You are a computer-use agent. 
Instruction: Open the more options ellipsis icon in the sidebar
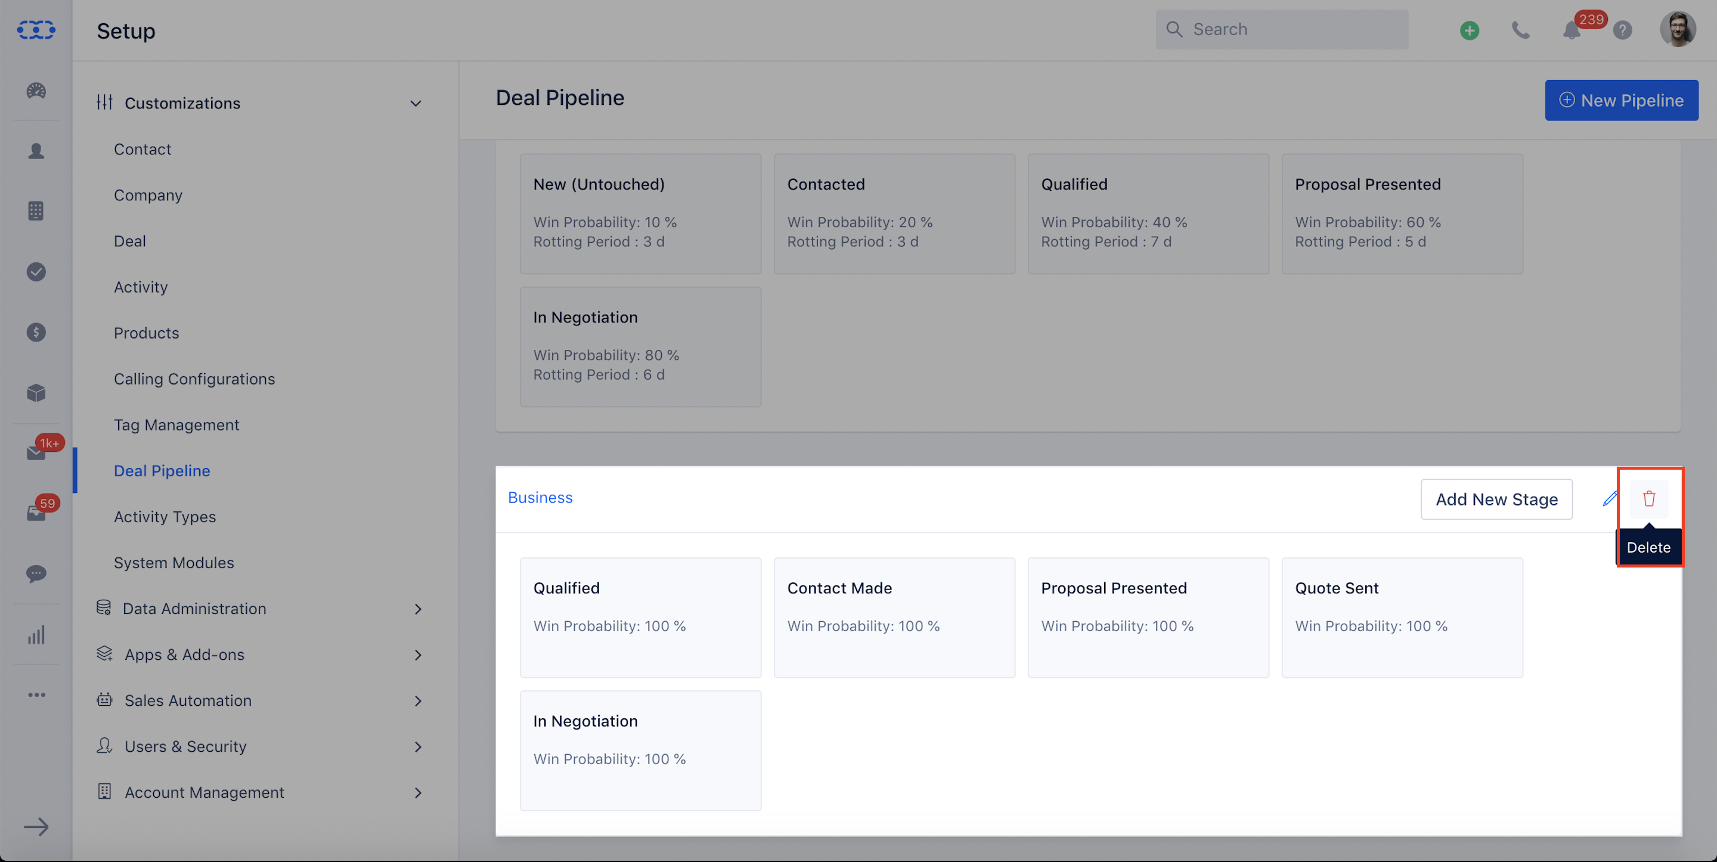click(x=36, y=694)
